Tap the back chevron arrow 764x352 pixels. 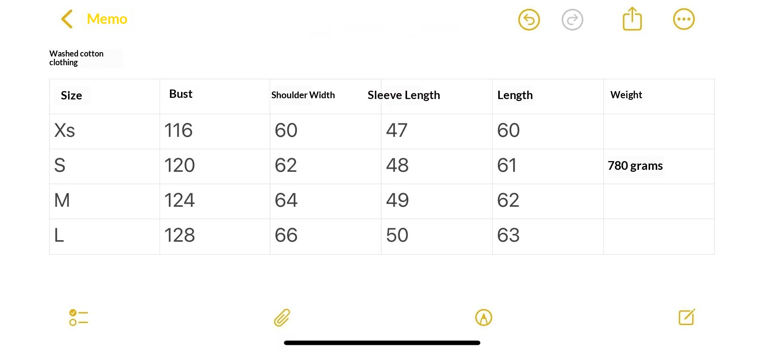click(x=67, y=19)
